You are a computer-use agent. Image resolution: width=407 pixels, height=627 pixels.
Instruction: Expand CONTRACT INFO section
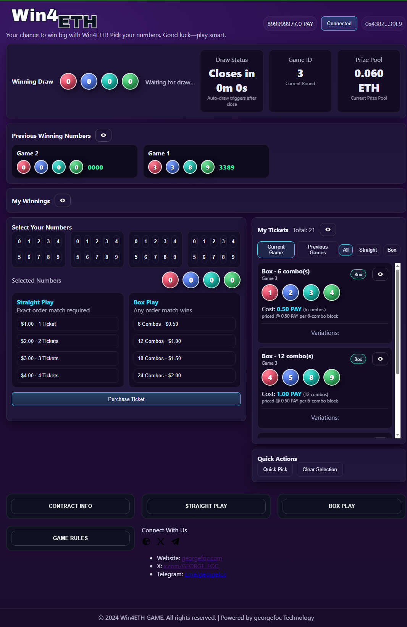pyautogui.click(x=70, y=506)
